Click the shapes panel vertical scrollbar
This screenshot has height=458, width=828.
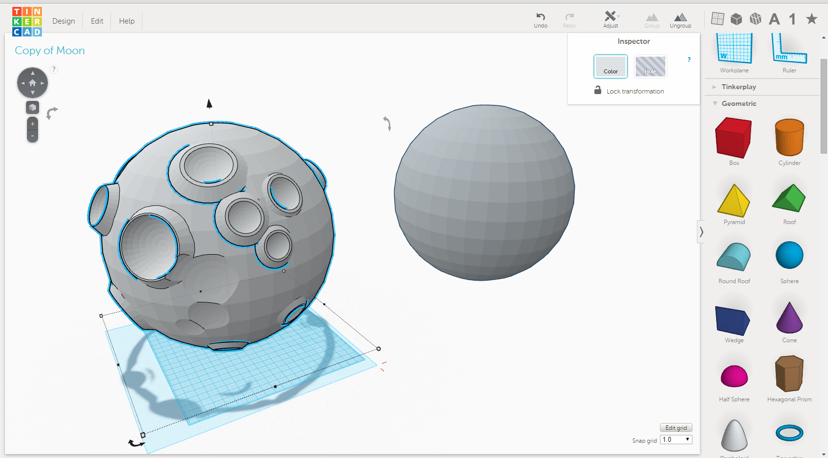tap(824, 106)
